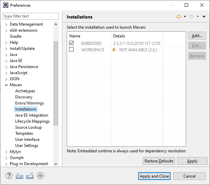
Task: Focus the type filter text field
Action: (x=31, y=16)
